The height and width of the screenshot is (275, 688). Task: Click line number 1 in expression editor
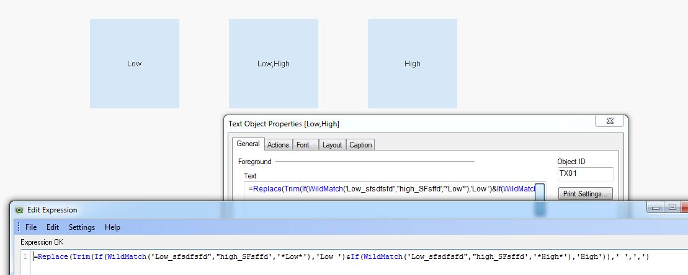(25, 257)
